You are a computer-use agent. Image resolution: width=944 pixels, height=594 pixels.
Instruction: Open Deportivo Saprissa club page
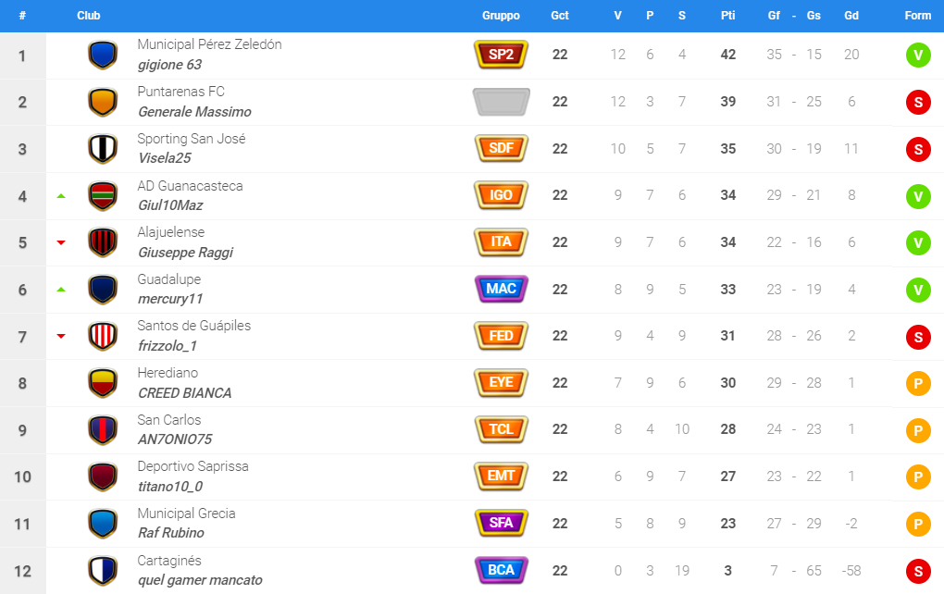tap(193, 466)
